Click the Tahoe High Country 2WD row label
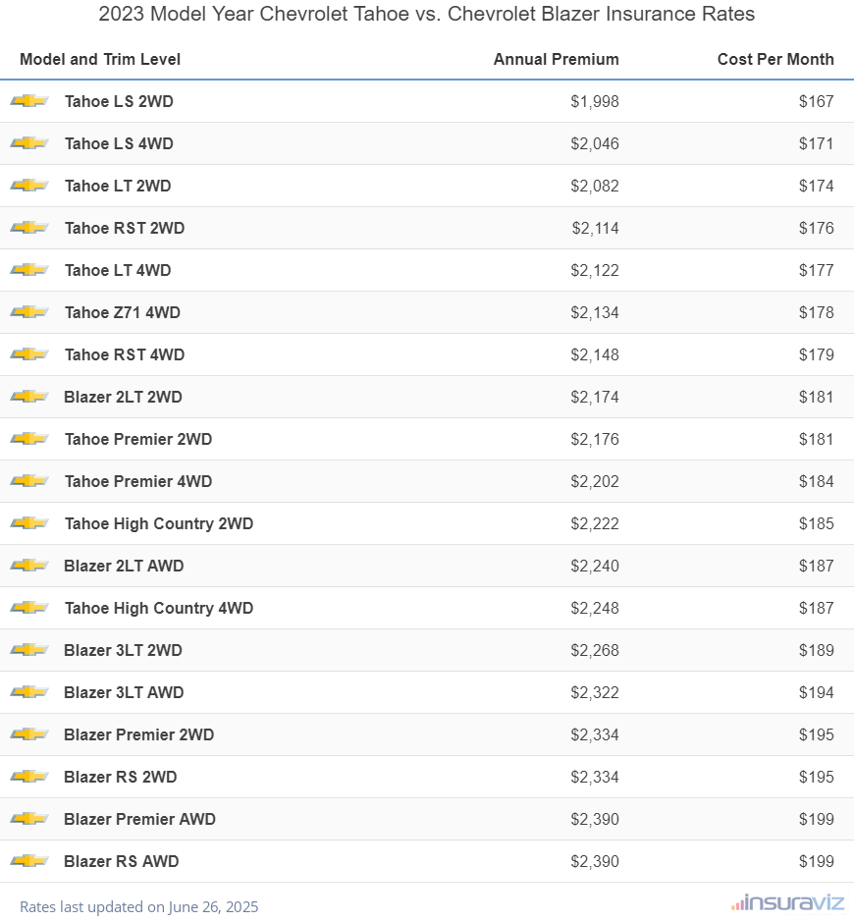The width and height of the screenshot is (854, 922). (x=159, y=524)
